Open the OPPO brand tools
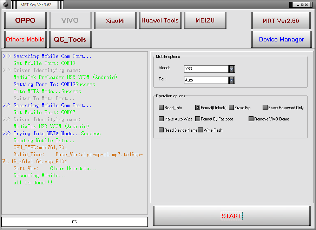The width and height of the screenshot is (316, 230). tap(25, 20)
